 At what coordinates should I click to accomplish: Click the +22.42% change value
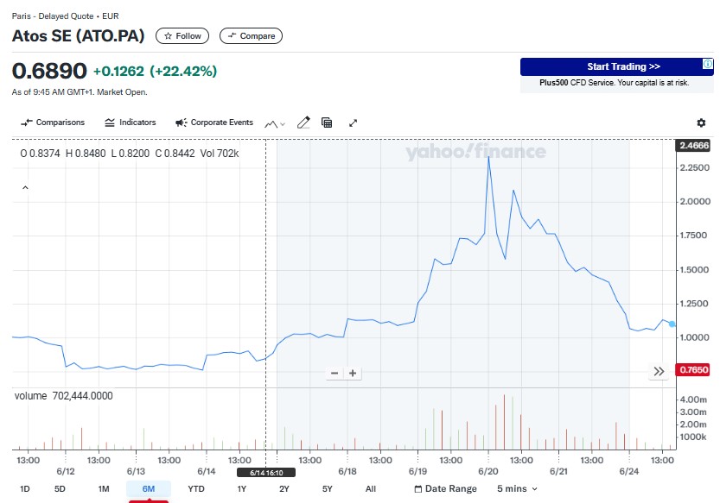(x=183, y=71)
